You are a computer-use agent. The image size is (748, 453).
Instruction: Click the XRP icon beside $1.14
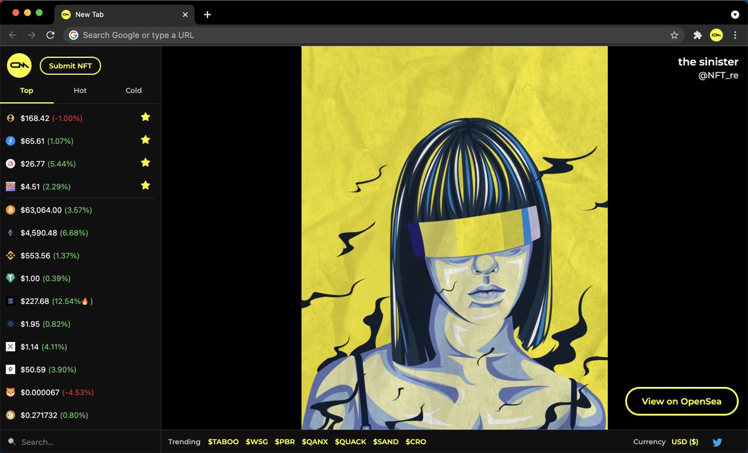tap(10, 346)
